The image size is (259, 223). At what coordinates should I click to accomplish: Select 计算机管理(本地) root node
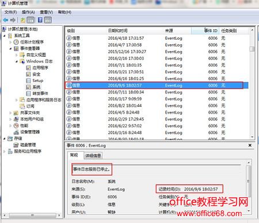22,29
